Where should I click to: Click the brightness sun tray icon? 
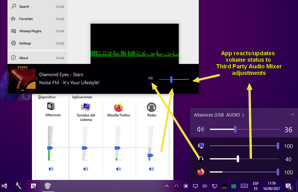tap(186, 186)
